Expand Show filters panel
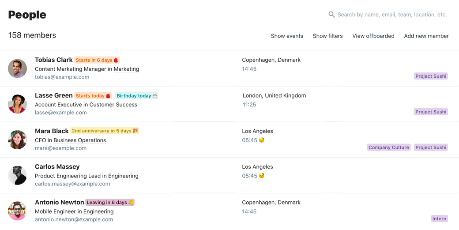Image resolution: width=459 pixels, height=230 pixels. pyautogui.click(x=327, y=36)
